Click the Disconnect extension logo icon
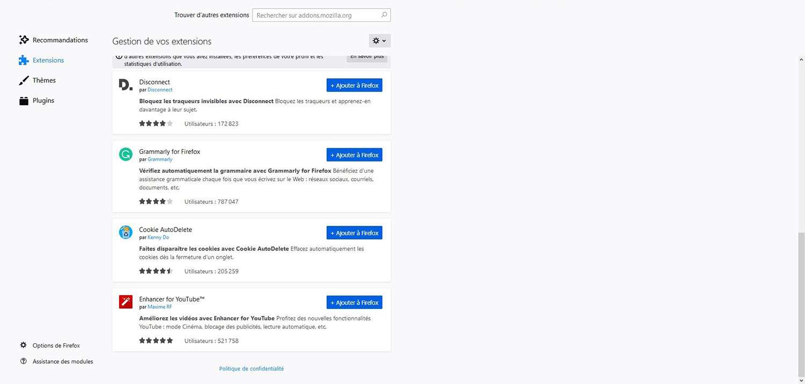 click(125, 85)
